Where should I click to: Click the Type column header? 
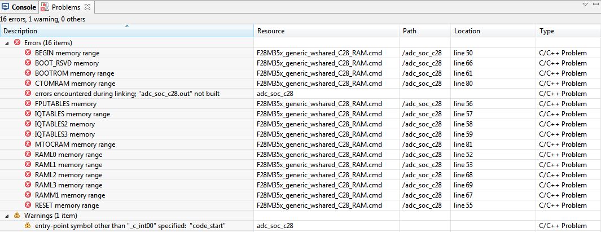568,31
